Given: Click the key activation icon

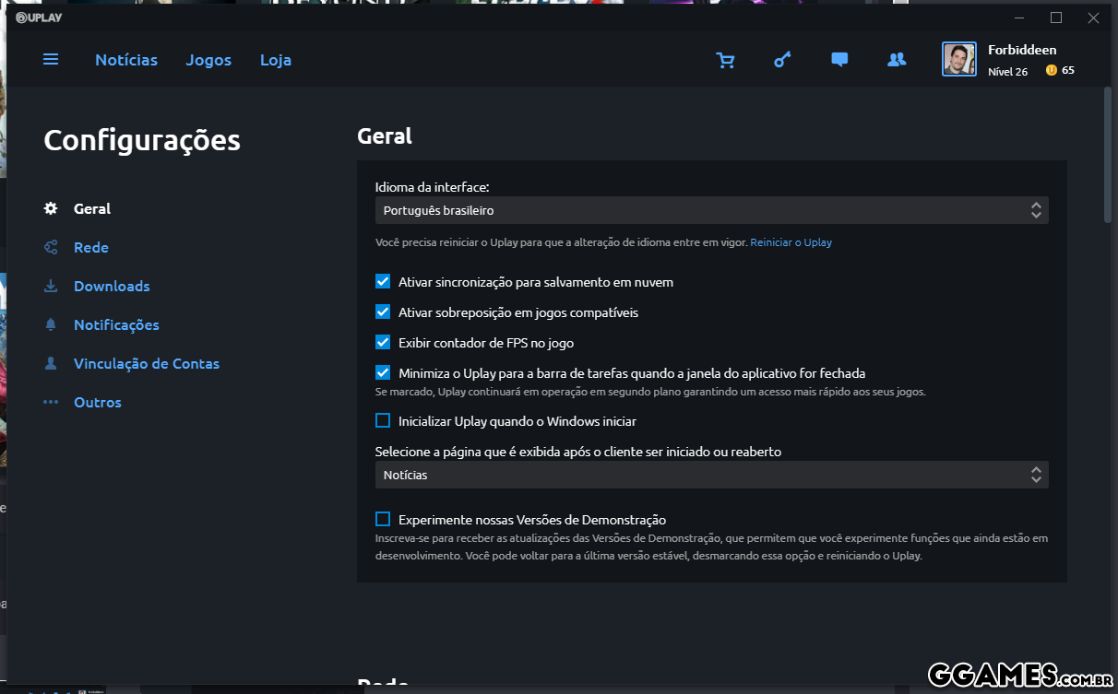Looking at the screenshot, I should point(782,60).
